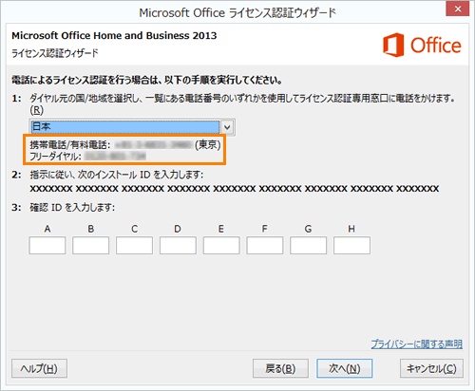Go back with the 戻る(B) button
This screenshot has width=475, height=391.
pyautogui.click(x=280, y=368)
